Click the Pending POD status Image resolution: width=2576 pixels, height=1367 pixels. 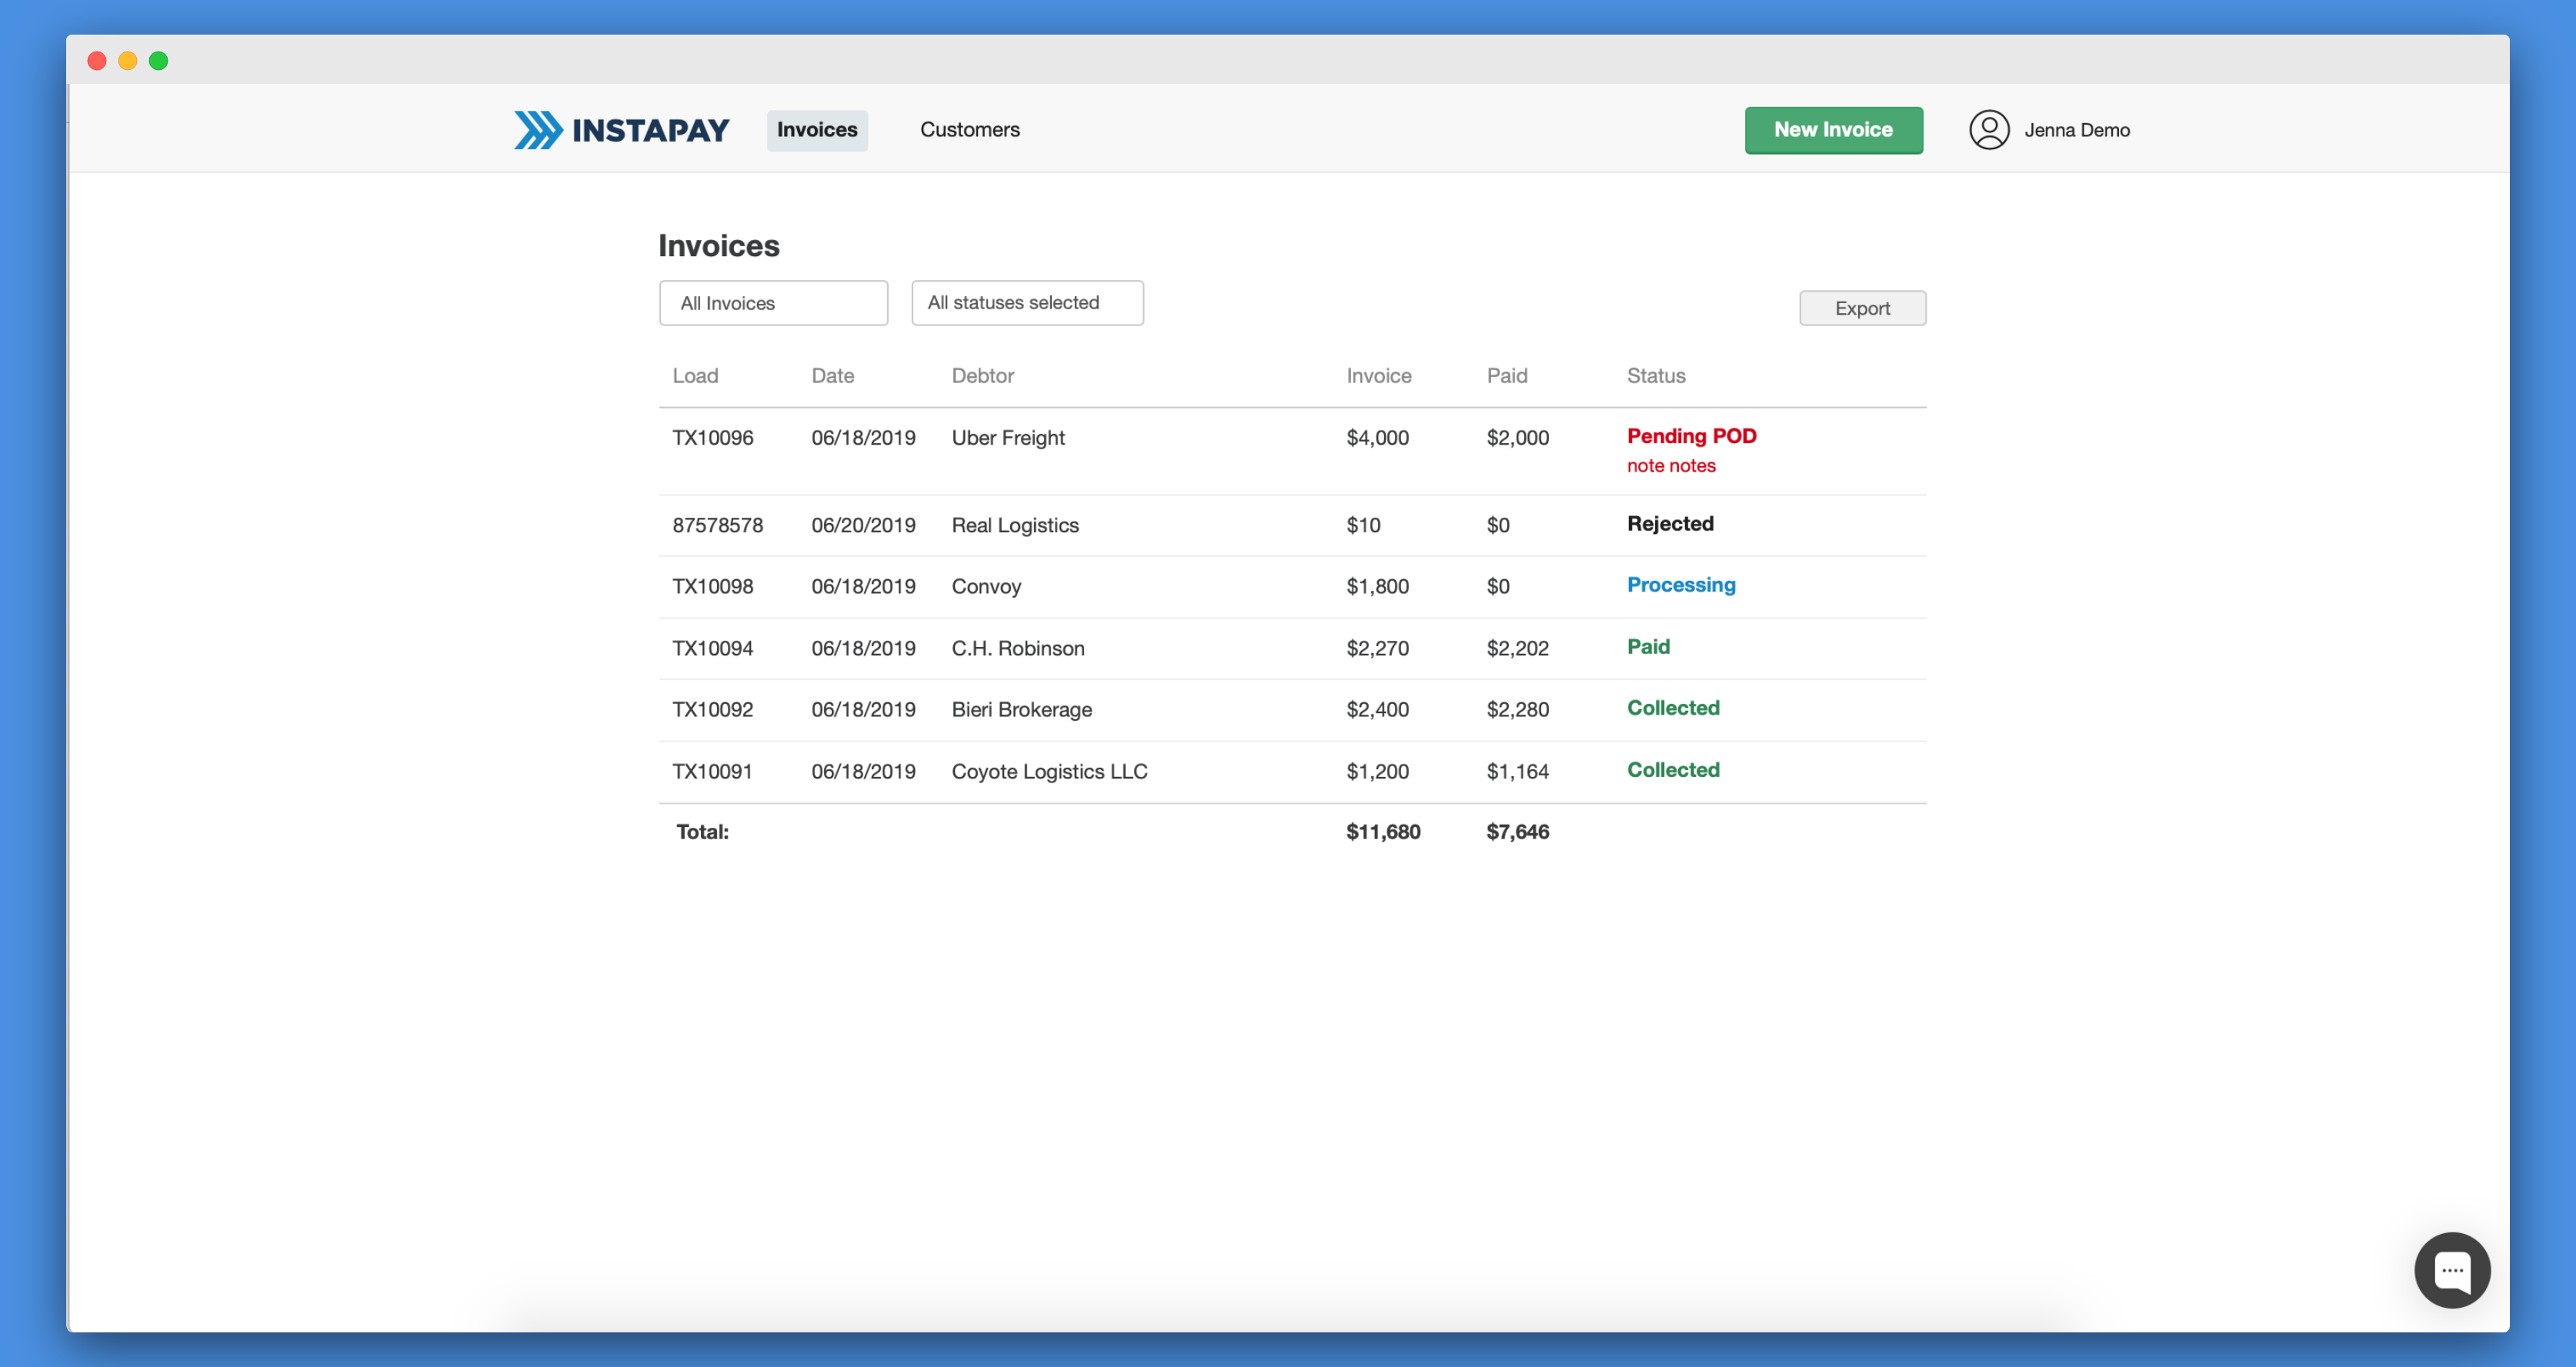(x=1691, y=436)
